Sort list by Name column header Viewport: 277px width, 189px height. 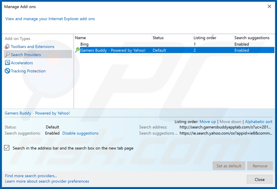pos(113,38)
